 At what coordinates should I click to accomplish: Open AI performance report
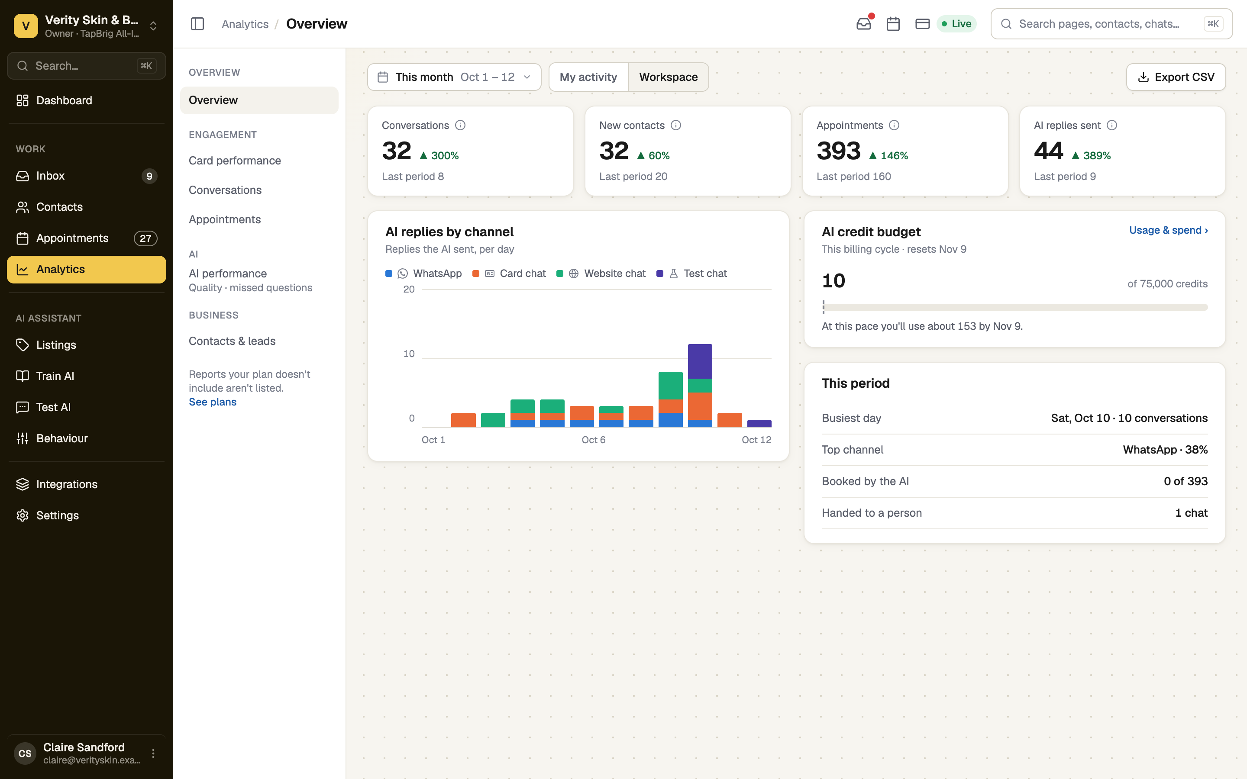click(x=259, y=280)
